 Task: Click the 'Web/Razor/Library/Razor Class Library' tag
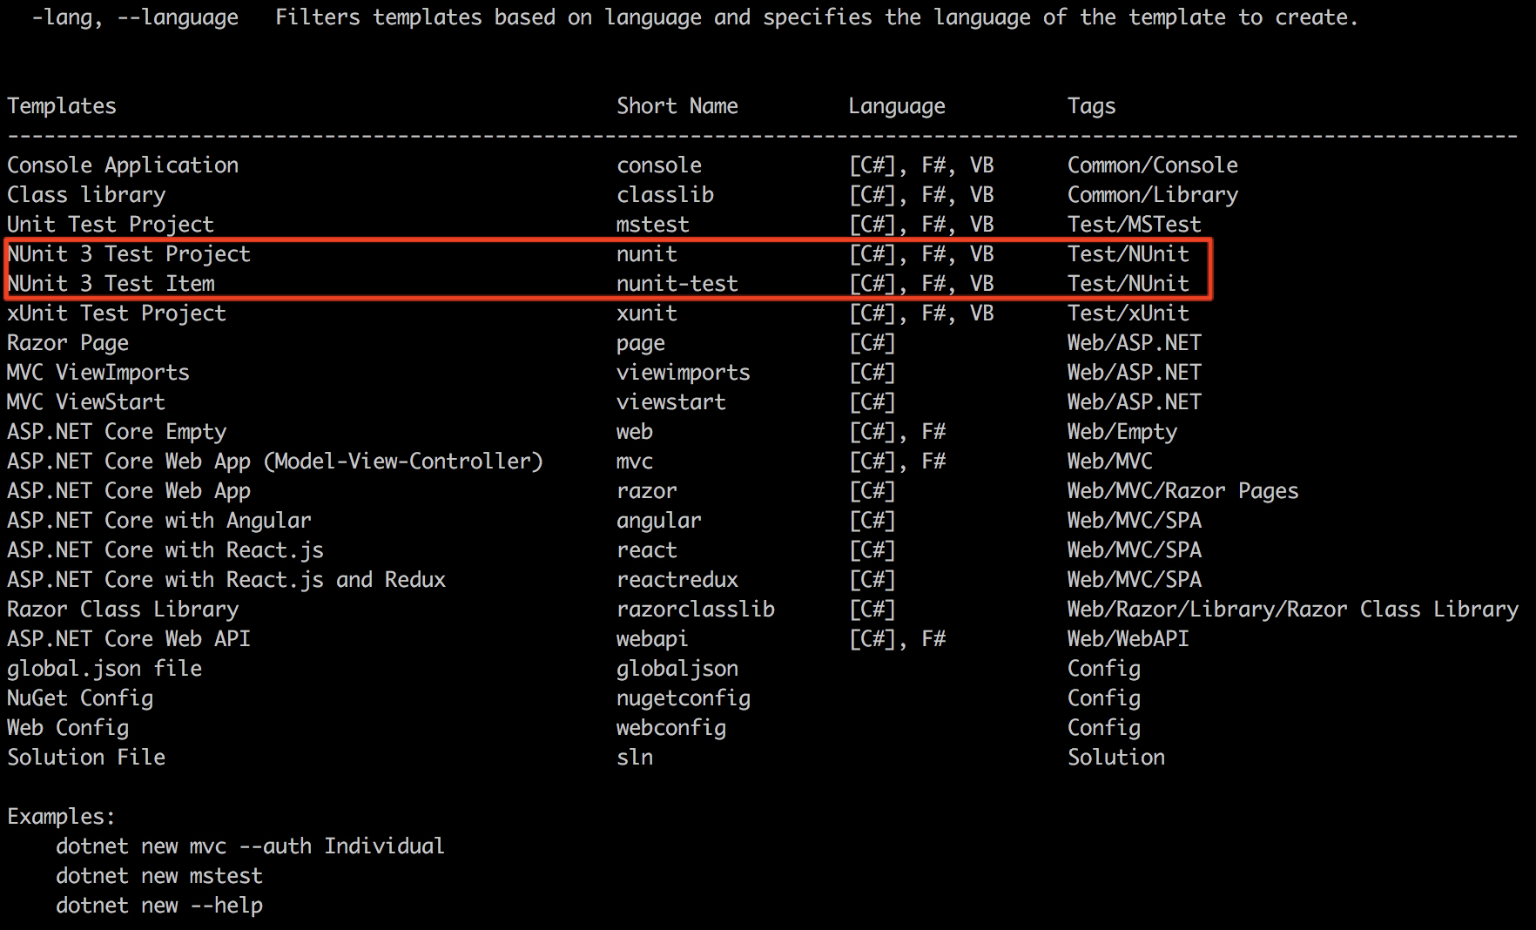tap(1292, 610)
